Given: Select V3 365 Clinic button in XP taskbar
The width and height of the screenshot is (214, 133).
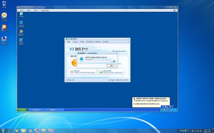Looking at the screenshot, I should [37, 110].
